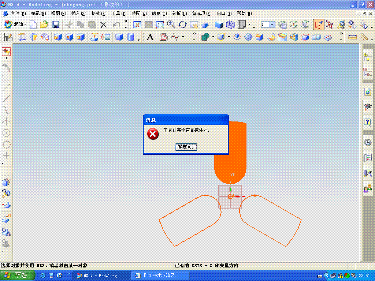Open the 装配(A) menu
375x281 pixels.
click(x=139, y=14)
